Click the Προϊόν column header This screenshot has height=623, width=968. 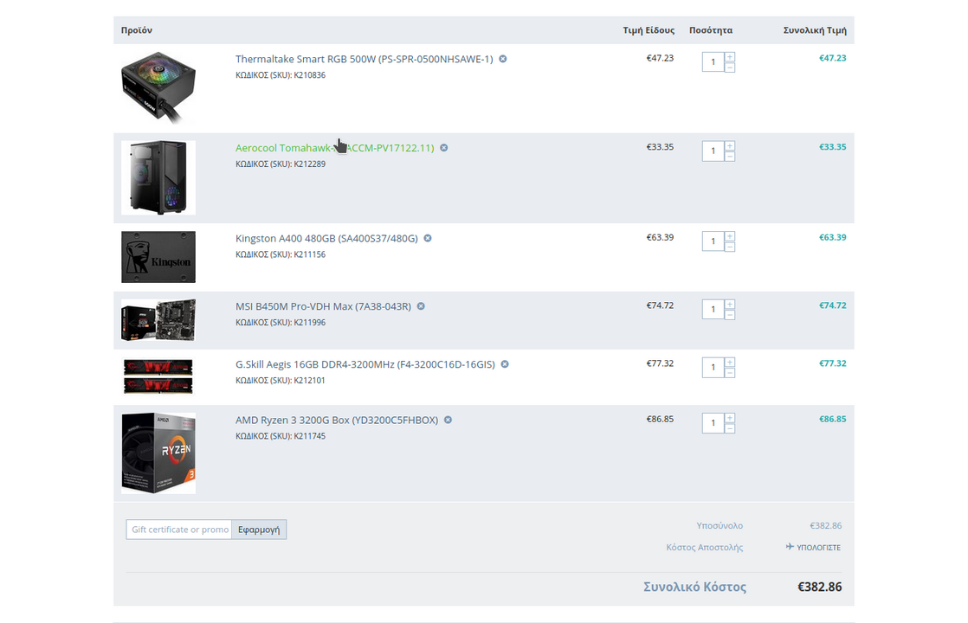(137, 30)
